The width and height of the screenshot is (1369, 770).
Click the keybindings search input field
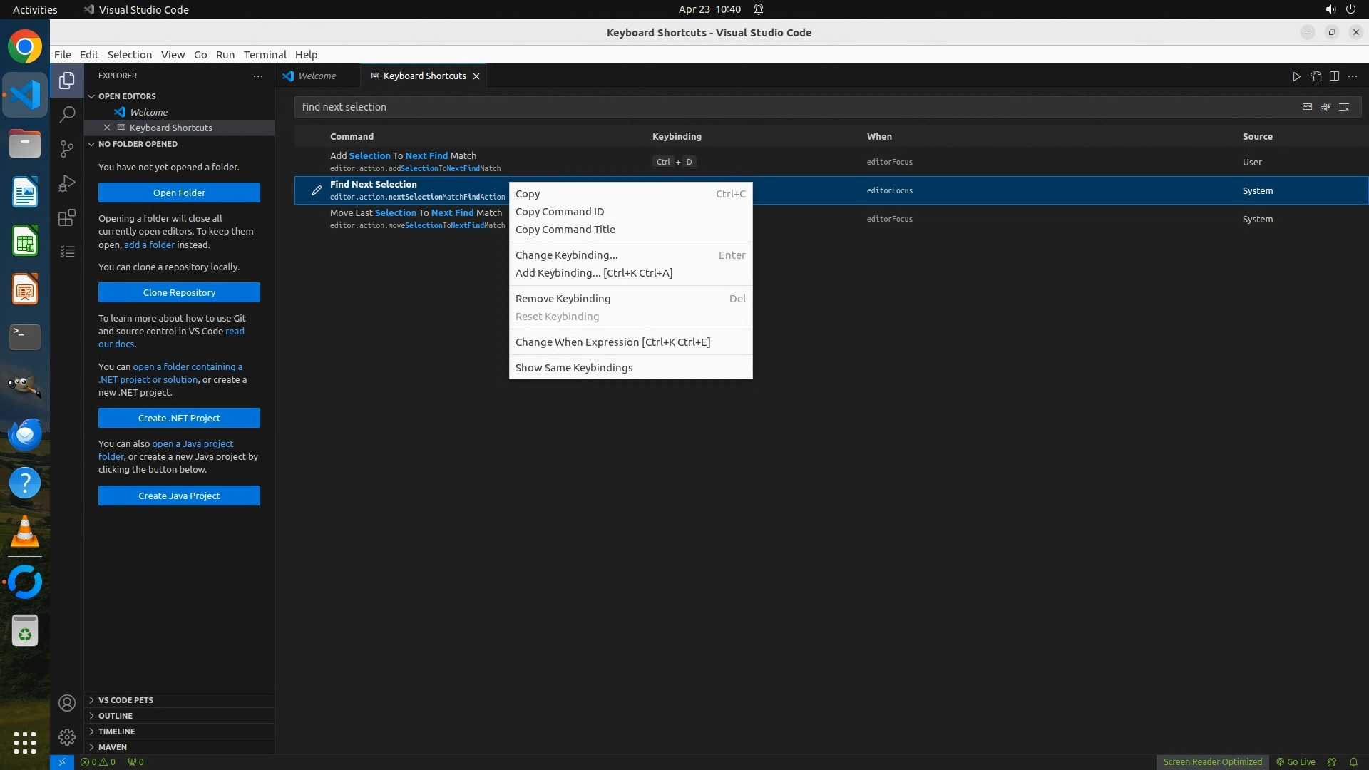point(784,107)
